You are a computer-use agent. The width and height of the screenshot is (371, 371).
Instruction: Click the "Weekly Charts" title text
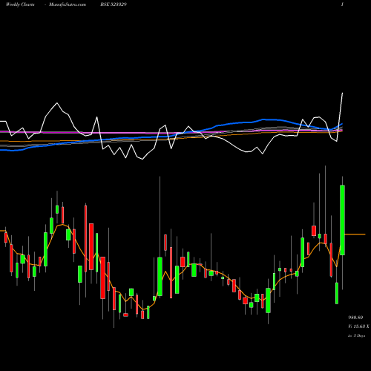tap(20, 4)
